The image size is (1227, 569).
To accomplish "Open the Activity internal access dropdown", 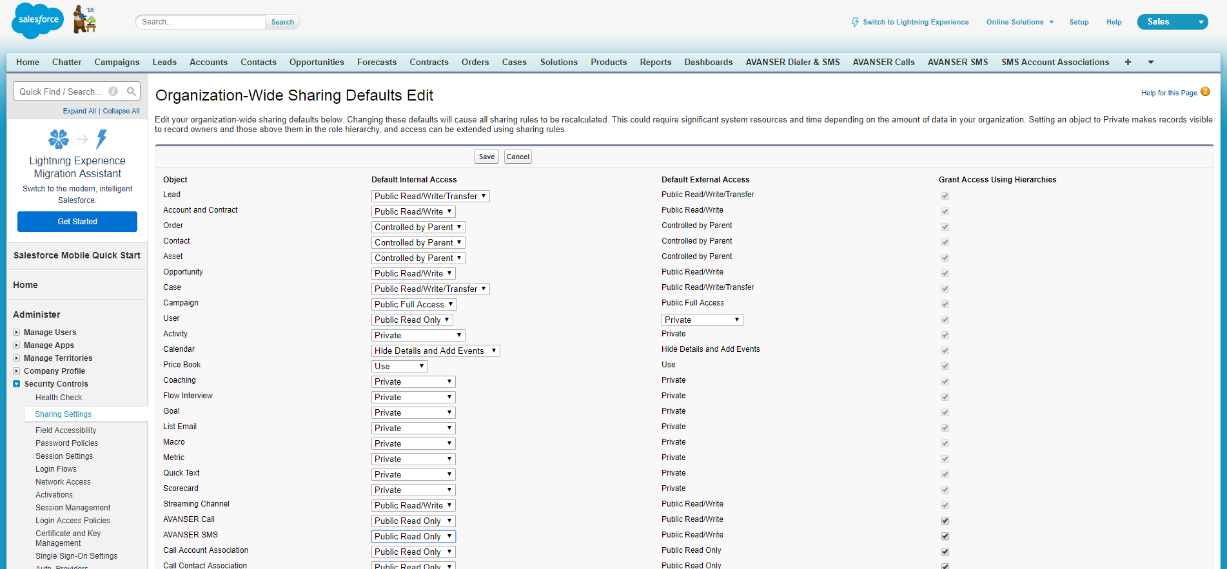I will click(418, 335).
